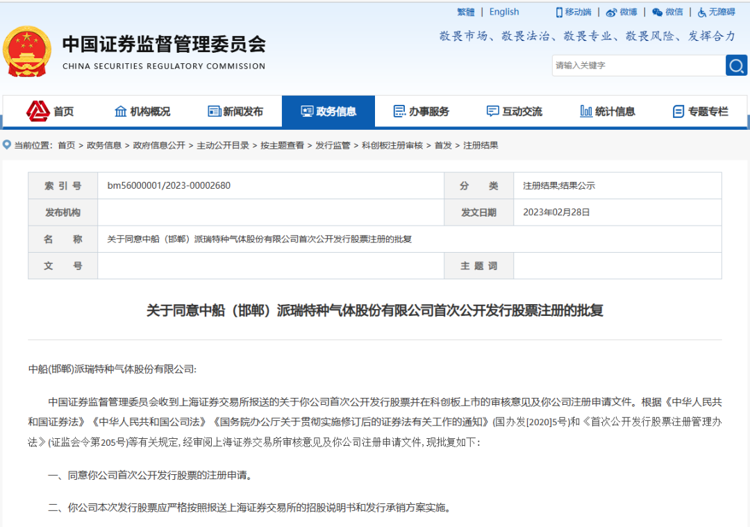
Task: Go to 首页 in the breadcrumb
Action: tap(67, 145)
